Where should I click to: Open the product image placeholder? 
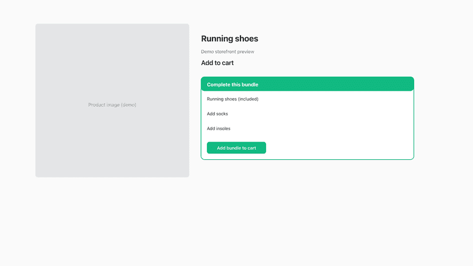[112, 100]
